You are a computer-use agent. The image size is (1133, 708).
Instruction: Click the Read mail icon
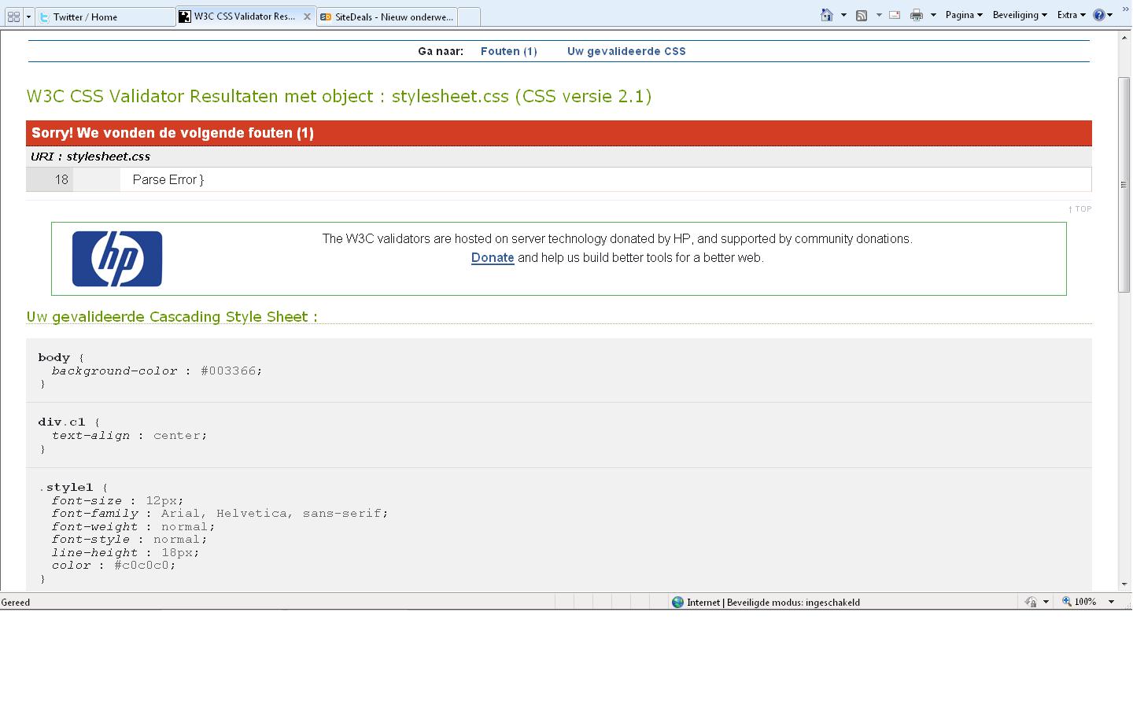tap(895, 15)
